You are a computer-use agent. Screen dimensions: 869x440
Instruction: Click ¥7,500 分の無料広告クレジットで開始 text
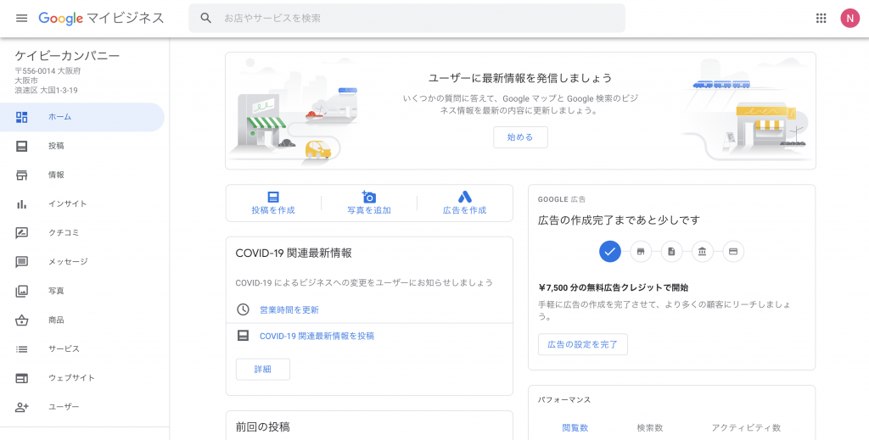[614, 287]
